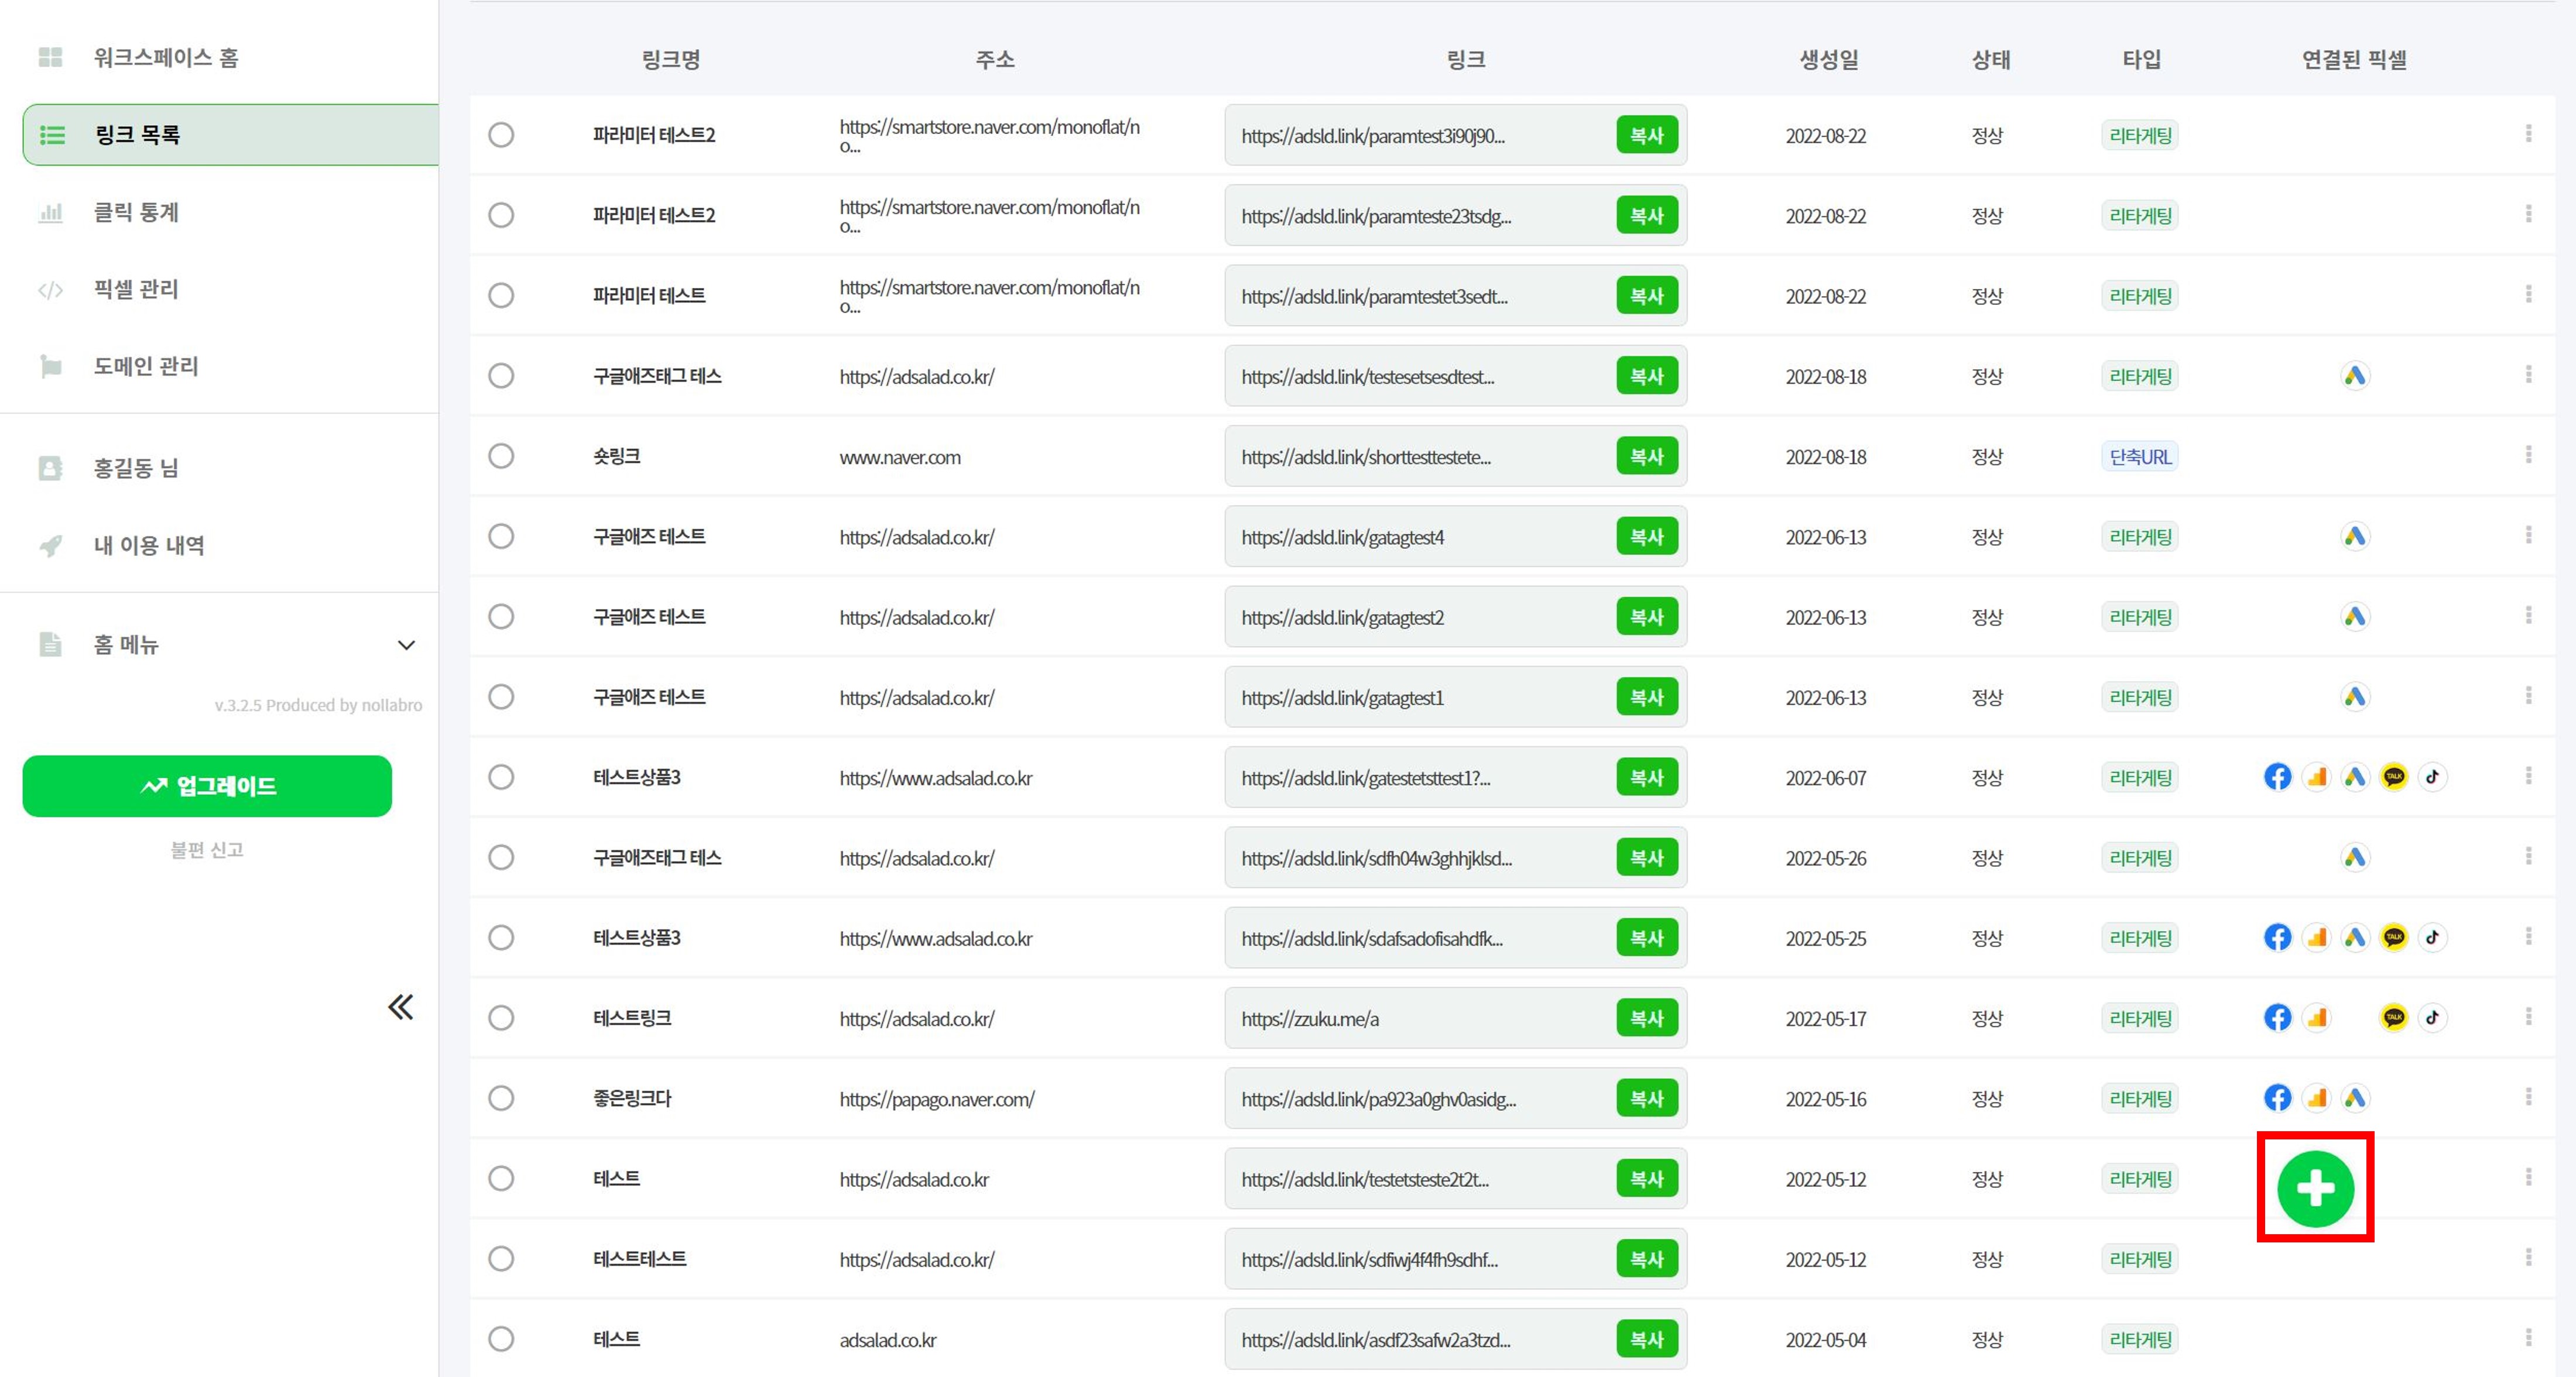Click the bar chart icon beside 클릭 통계
This screenshot has width=2576, height=1377.
(x=50, y=212)
